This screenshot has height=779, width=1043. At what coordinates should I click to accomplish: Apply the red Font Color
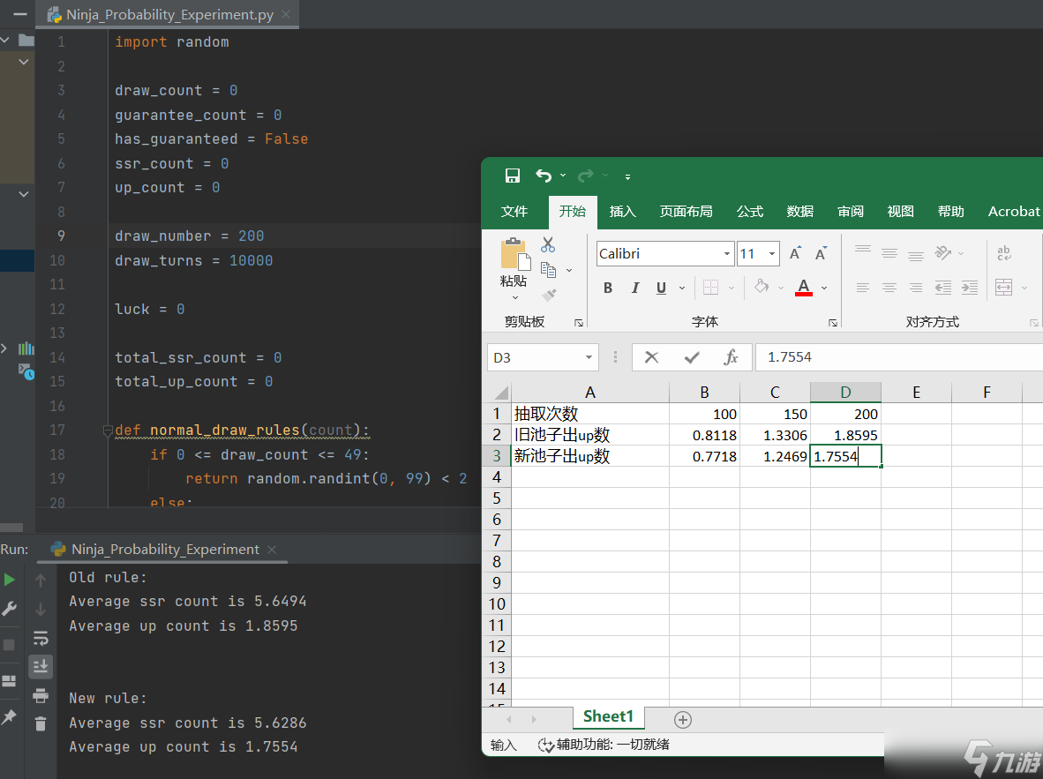click(804, 288)
